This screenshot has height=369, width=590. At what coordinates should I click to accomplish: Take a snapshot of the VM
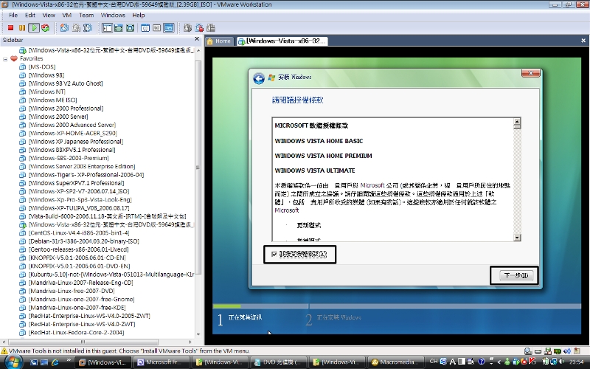pyautogui.click(x=65, y=28)
